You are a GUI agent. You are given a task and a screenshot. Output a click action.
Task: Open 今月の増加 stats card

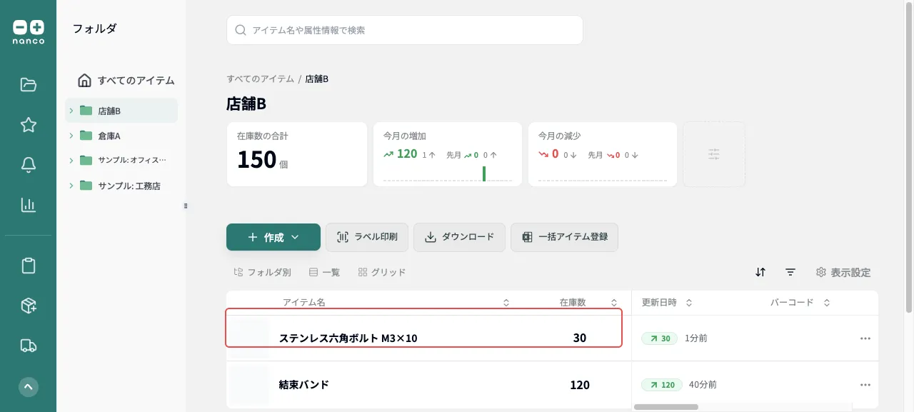click(448, 154)
